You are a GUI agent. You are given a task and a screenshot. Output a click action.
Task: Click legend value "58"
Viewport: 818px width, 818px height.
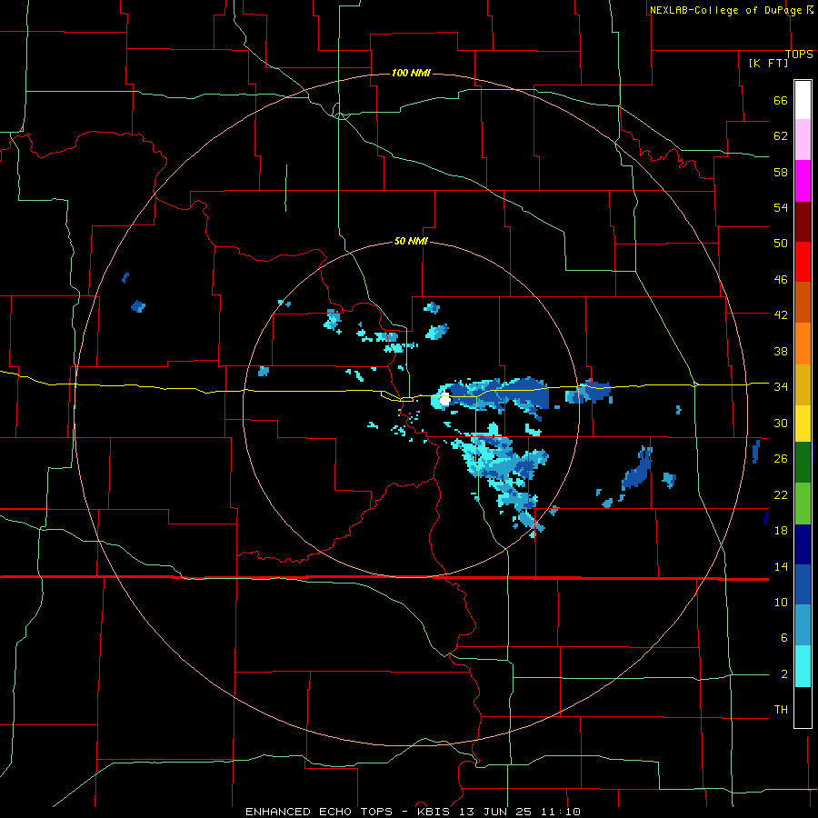[x=781, y=172]
